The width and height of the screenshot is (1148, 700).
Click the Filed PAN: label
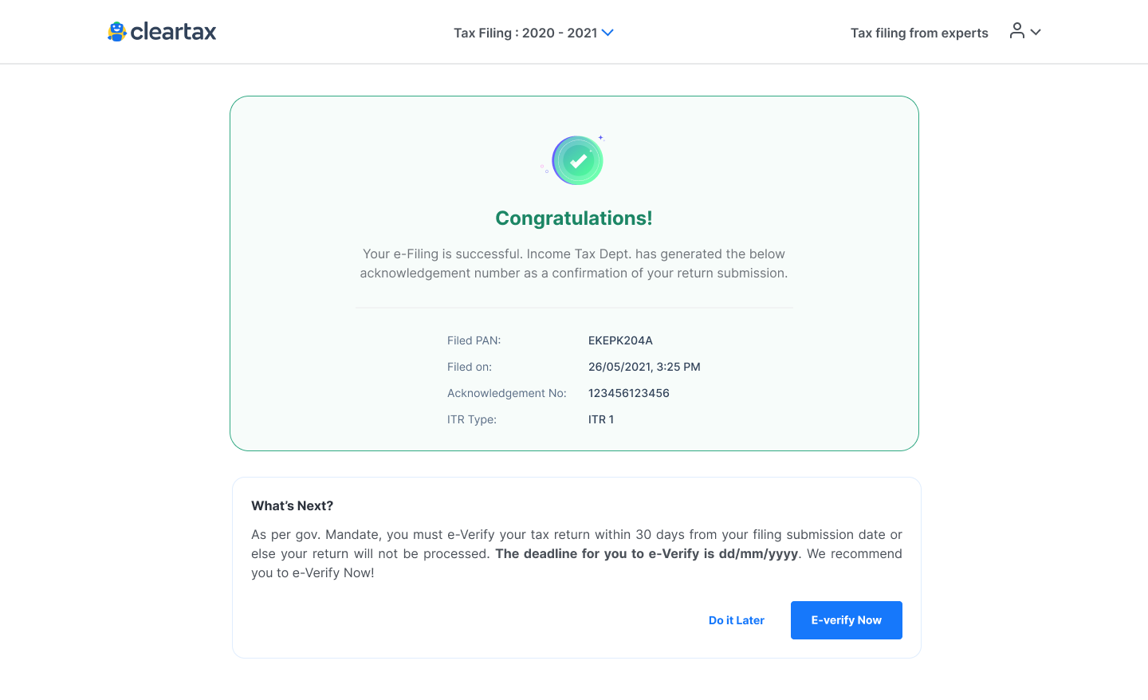point(474,340)
